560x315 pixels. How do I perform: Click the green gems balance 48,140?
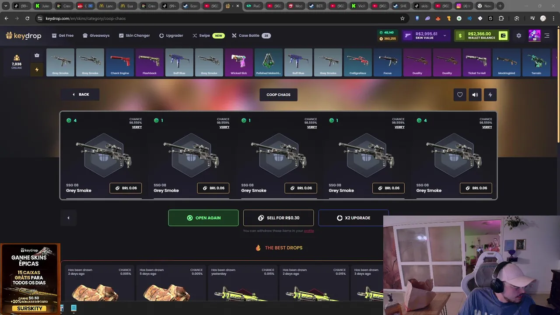387,32
